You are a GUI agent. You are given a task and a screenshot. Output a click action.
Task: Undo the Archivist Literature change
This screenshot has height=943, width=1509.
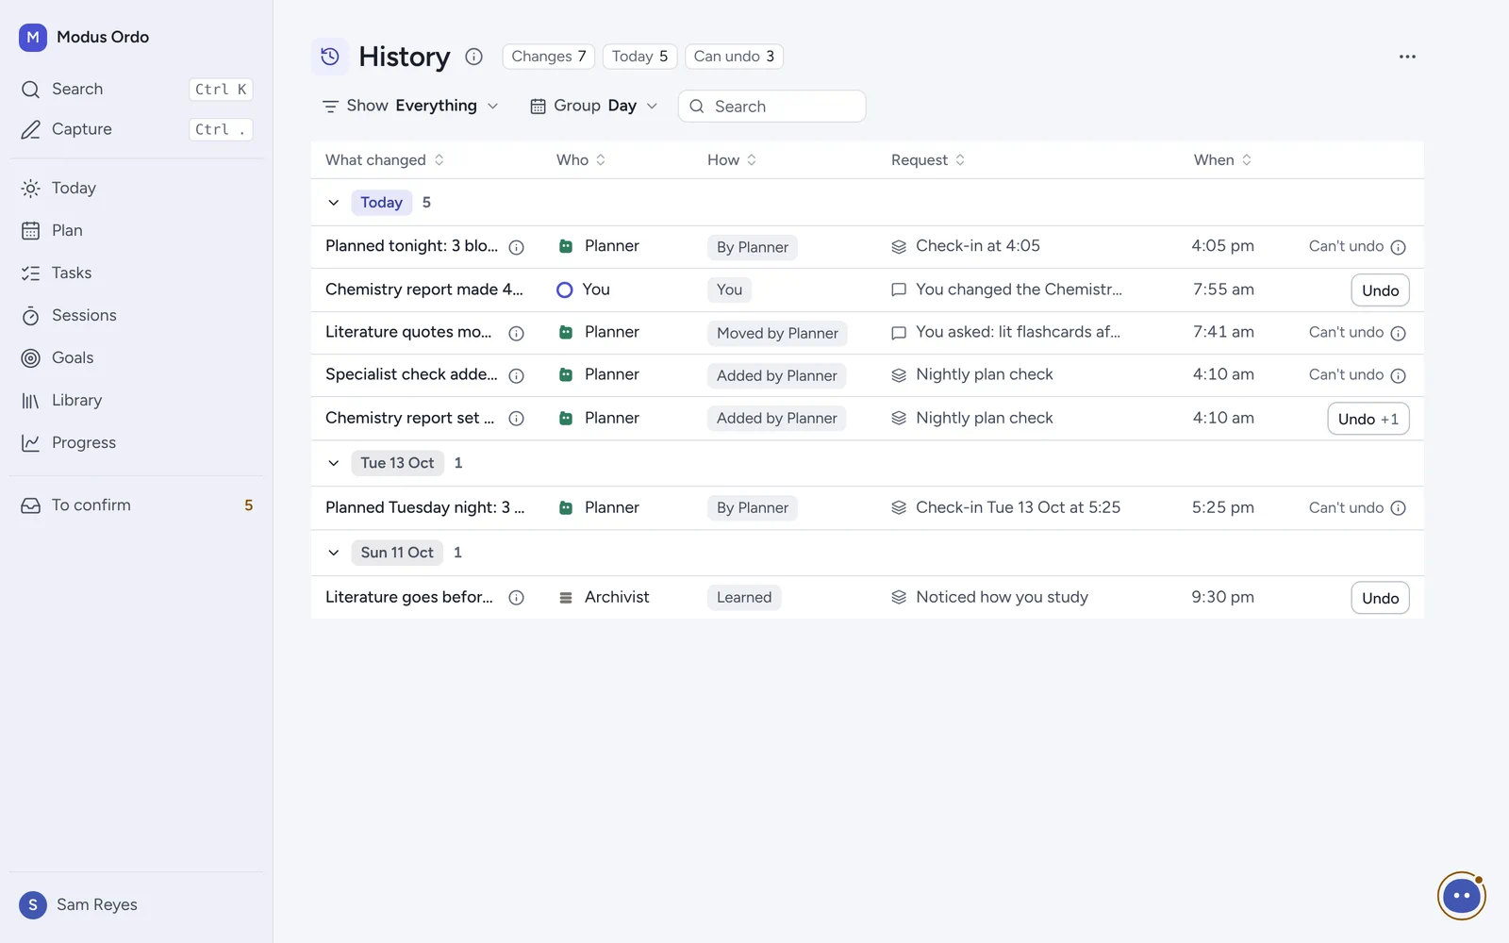(1380, 598)
